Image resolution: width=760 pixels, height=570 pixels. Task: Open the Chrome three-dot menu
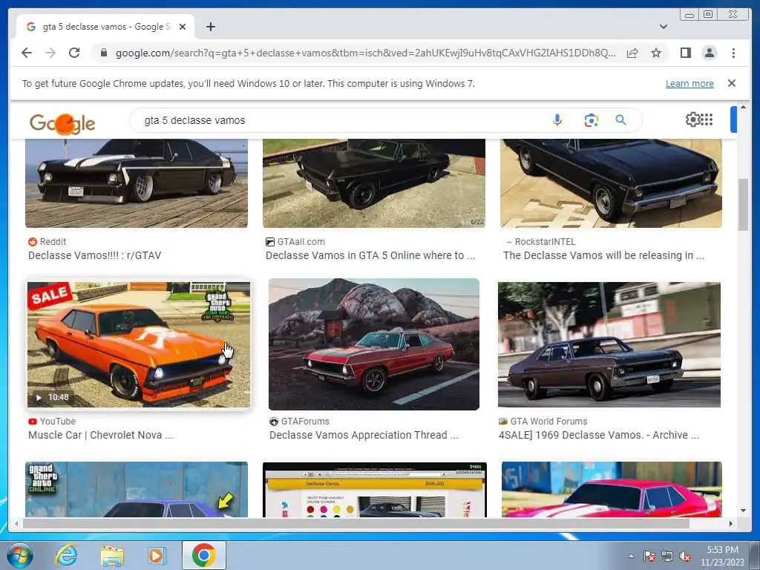(733, 53)
